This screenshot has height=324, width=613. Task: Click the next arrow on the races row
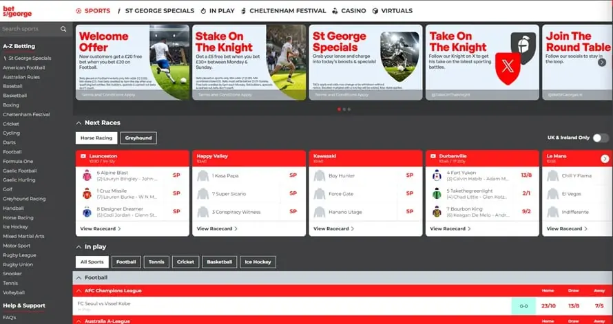tap(605, 158)
